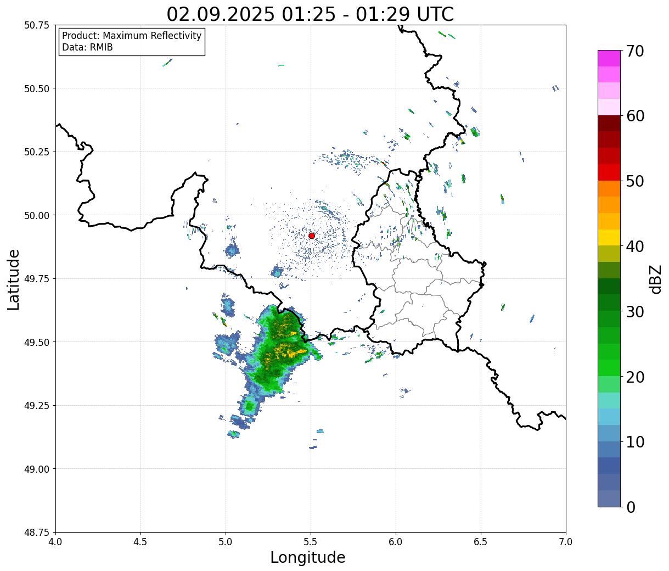Click the latitude tick label 50.00
669x571 pixels.
click(x=37, y=215)
